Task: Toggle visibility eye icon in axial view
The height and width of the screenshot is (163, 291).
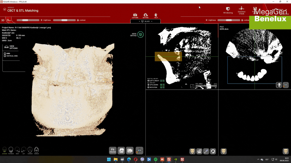Action: pyautogui.click(x=285, y=85)
